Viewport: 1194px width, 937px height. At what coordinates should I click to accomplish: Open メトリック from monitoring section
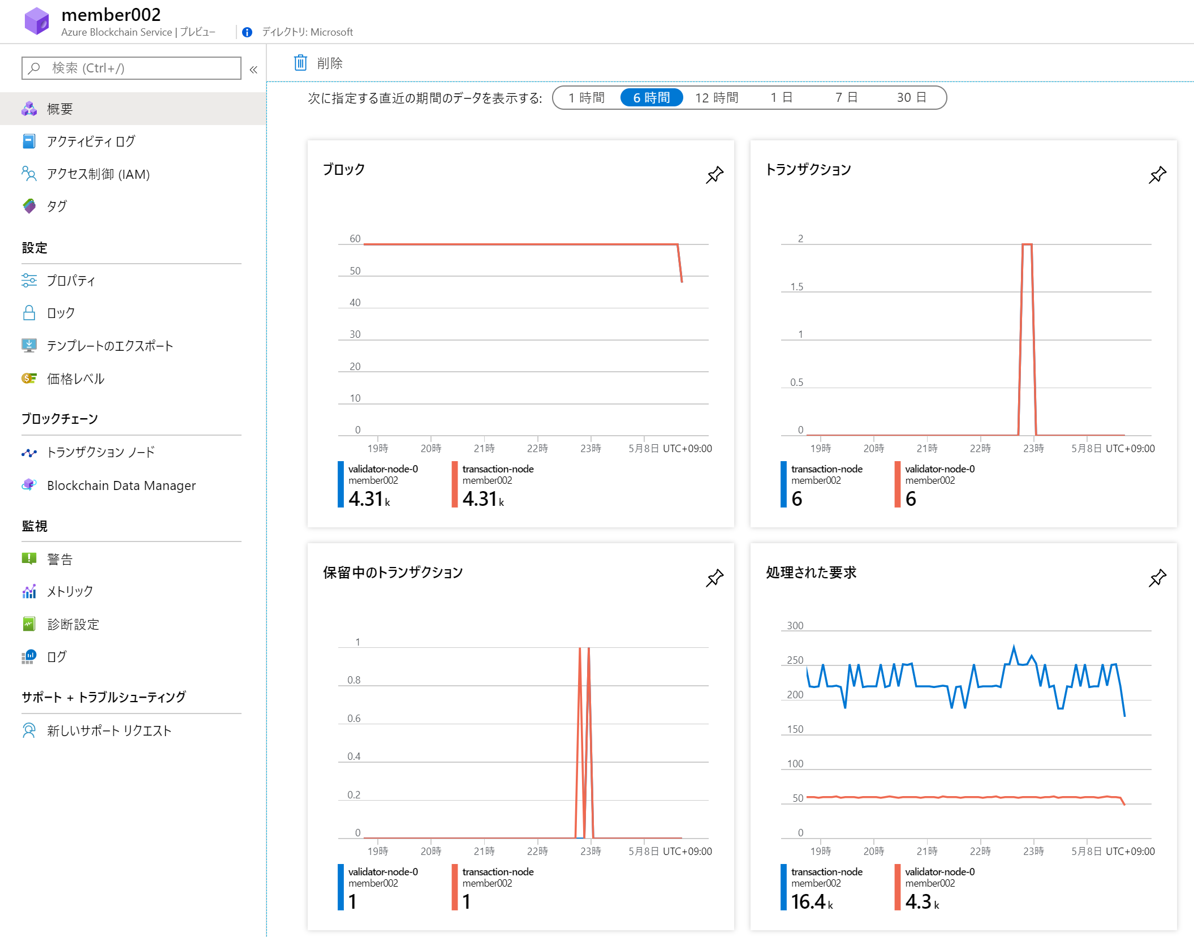pos(70,591)
